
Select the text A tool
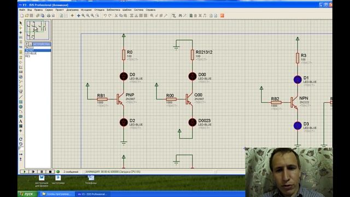[x=21, y=121]
